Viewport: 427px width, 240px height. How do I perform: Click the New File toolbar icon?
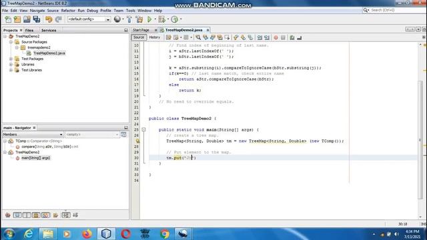click(x=8, y=19)
